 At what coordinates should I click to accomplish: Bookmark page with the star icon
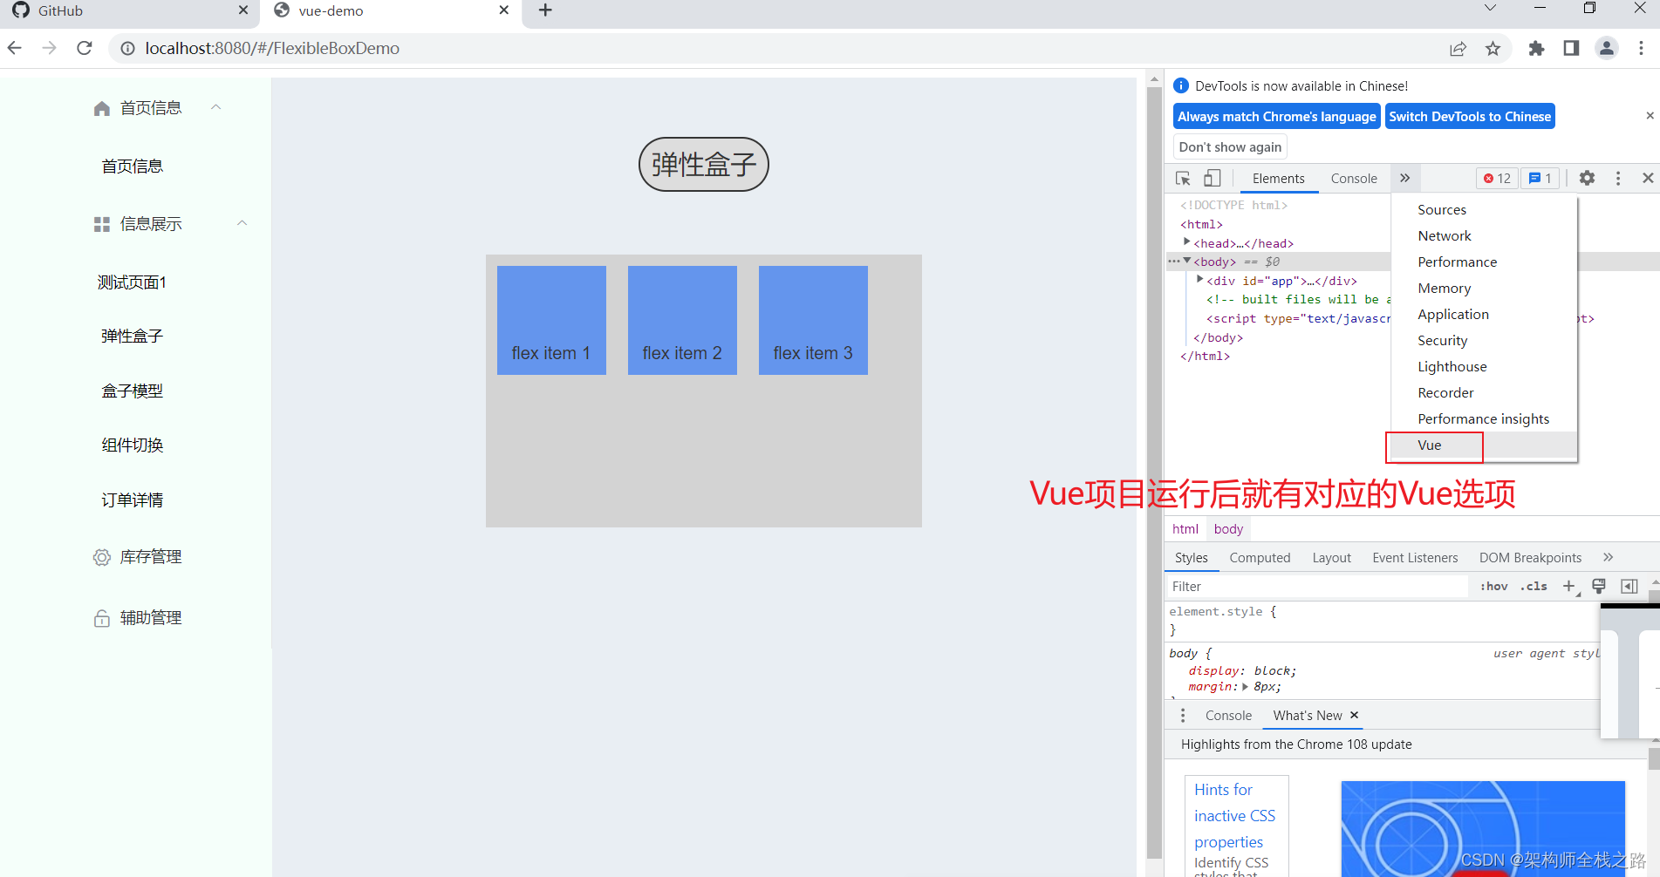tap(1493, 48)
